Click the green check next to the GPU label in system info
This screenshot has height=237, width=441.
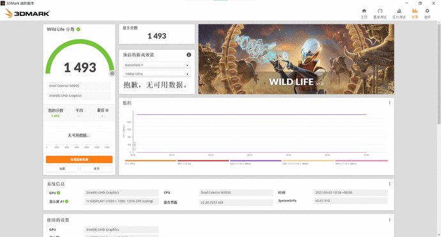tap(59, 193)
